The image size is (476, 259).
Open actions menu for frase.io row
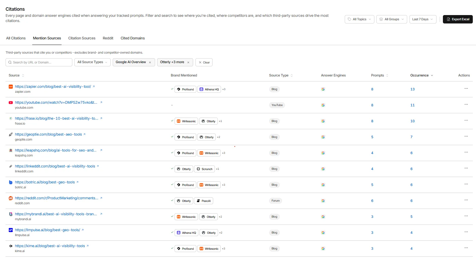466,121
